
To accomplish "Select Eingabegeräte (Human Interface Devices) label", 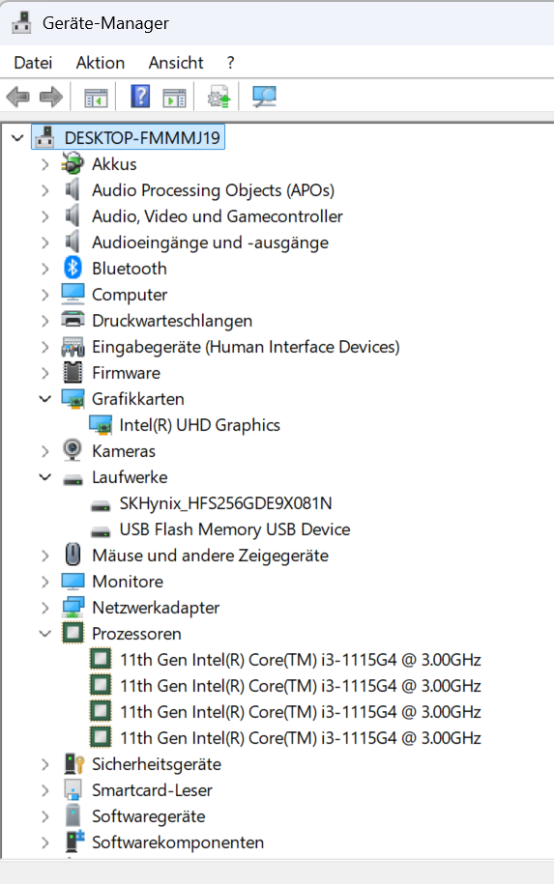I will 246,347.
